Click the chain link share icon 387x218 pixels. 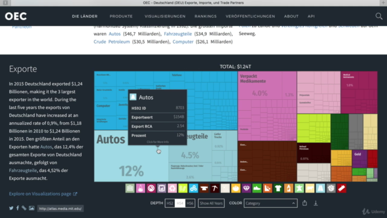(x=24, y=208)
